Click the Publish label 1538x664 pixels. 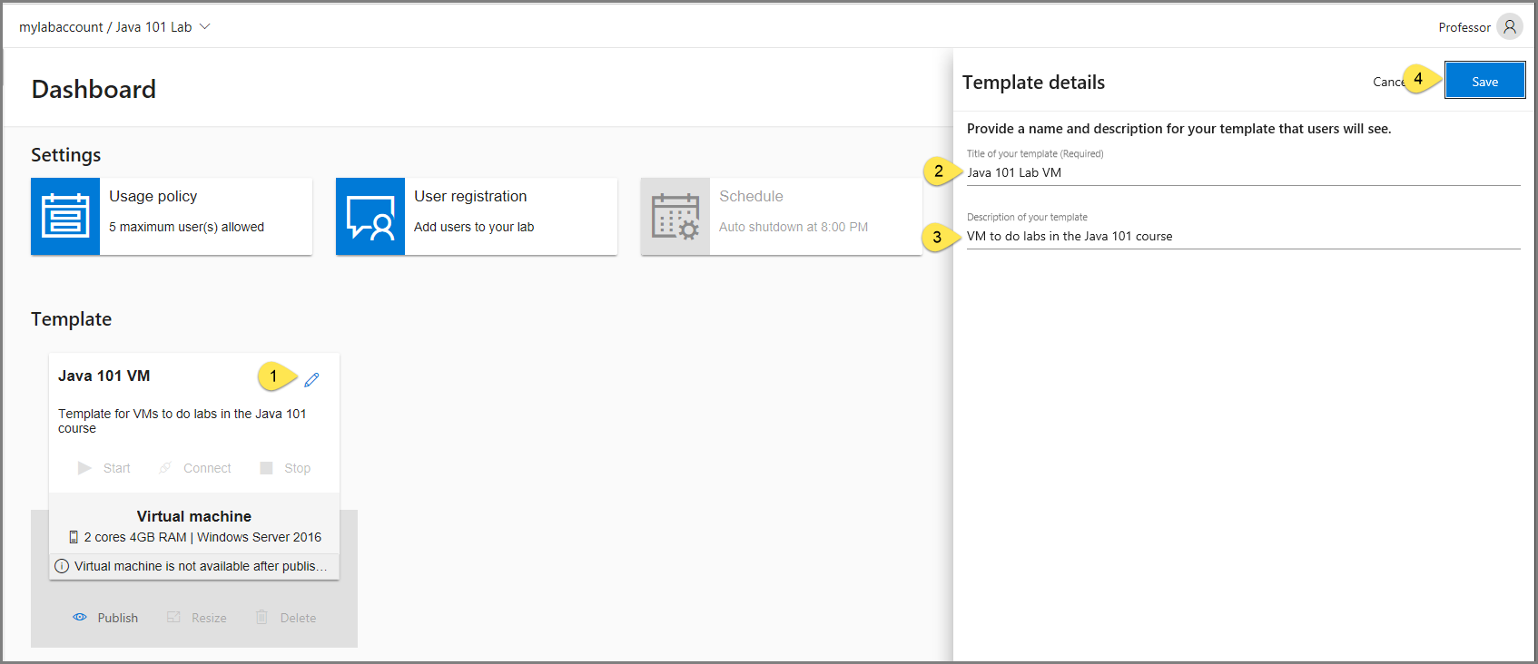pos(118,618)
